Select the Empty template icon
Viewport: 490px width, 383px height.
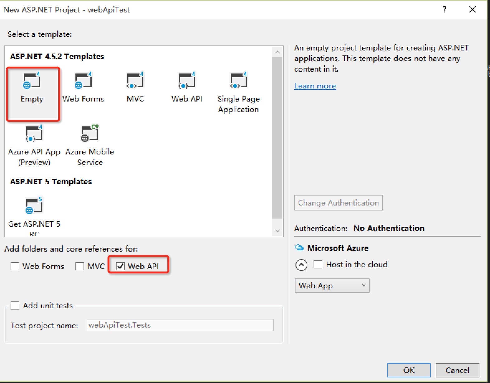click(32, 80)
